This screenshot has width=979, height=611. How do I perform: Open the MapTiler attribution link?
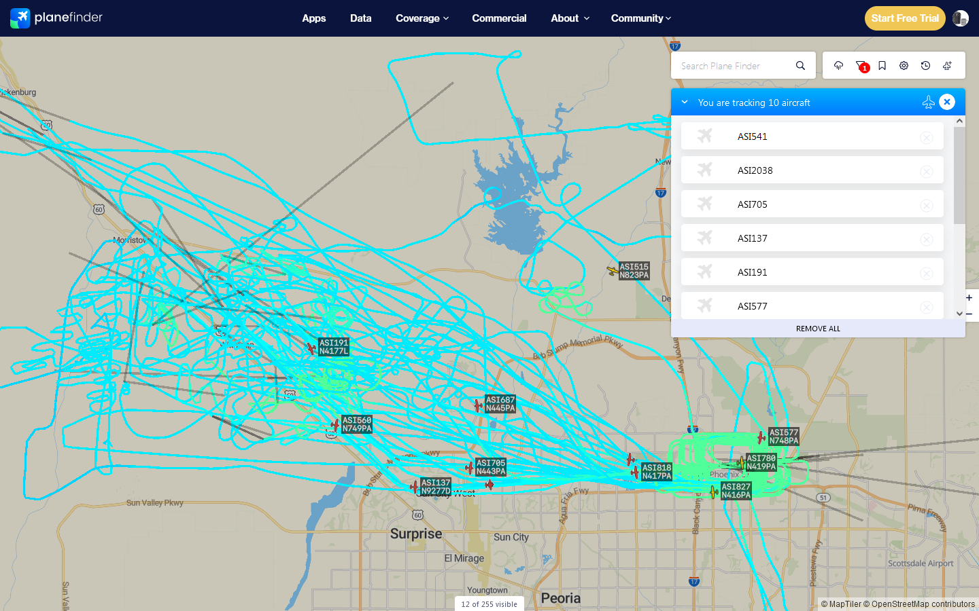[841, 604]
